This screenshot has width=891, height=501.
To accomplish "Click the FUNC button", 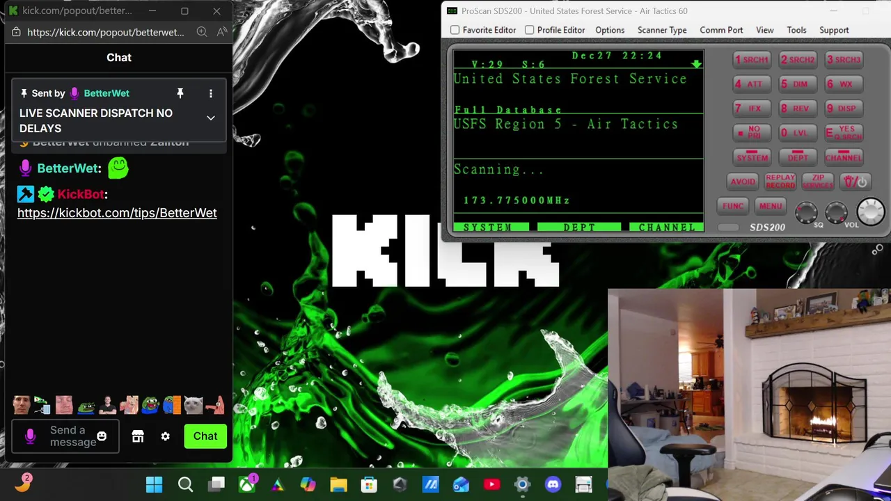I will pyautogui.click(x=733, y=206).
